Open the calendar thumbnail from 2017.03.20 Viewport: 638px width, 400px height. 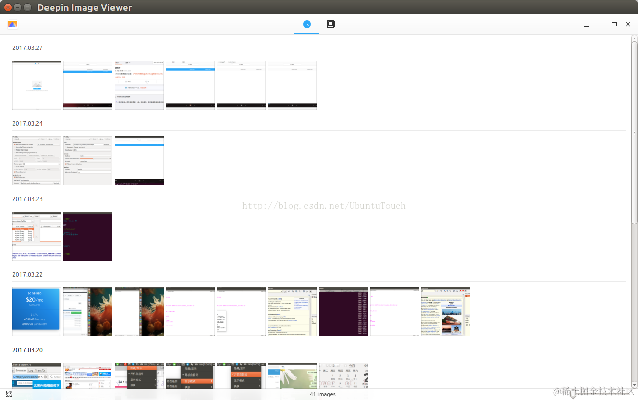344,376
